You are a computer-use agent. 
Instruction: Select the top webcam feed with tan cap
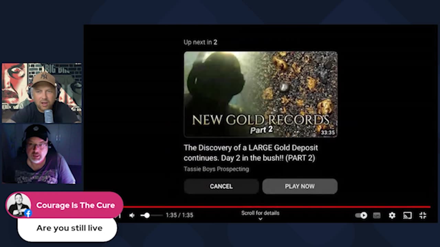42,93
